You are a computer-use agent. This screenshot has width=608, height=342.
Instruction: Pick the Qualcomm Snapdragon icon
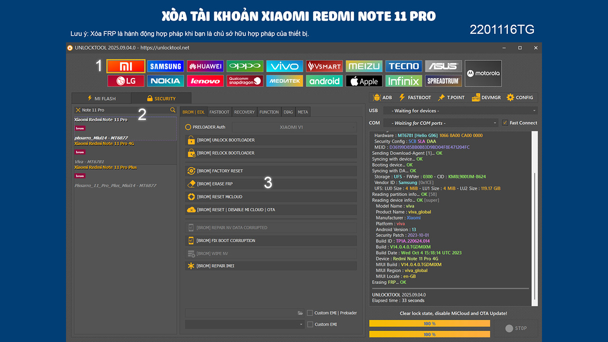pos(245,81)
